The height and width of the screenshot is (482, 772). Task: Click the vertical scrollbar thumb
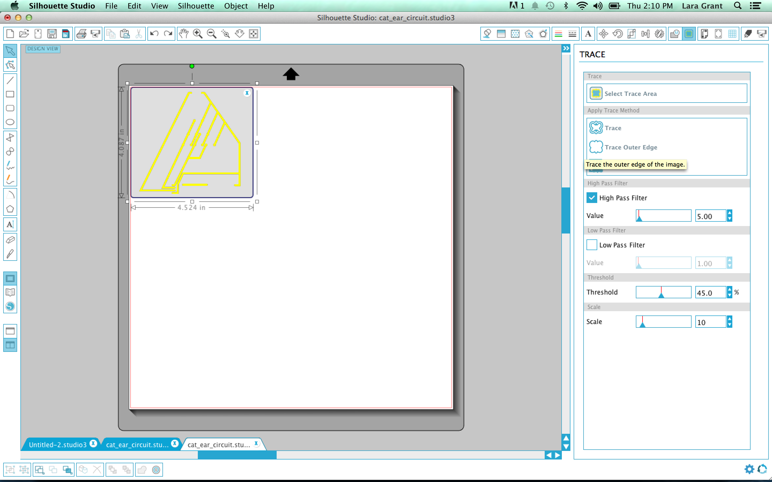click(x=566, y=210)
